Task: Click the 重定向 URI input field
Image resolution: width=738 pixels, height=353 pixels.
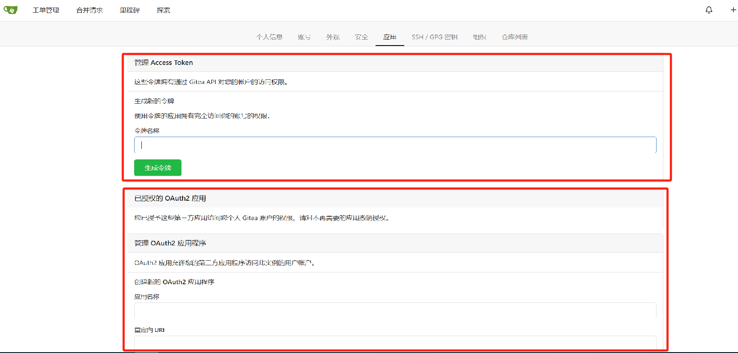Action: coord(395,342)
